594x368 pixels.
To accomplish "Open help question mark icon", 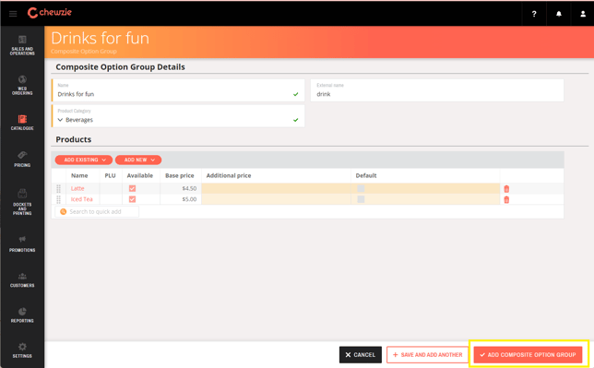I will pyautogui.click(x=534, y=14).
